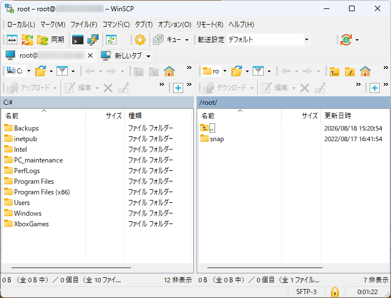Open the ヘルプ(H) menu
The width and height of the screenshot is (391, 298).
pyautogui.click(x=241, y=25)
